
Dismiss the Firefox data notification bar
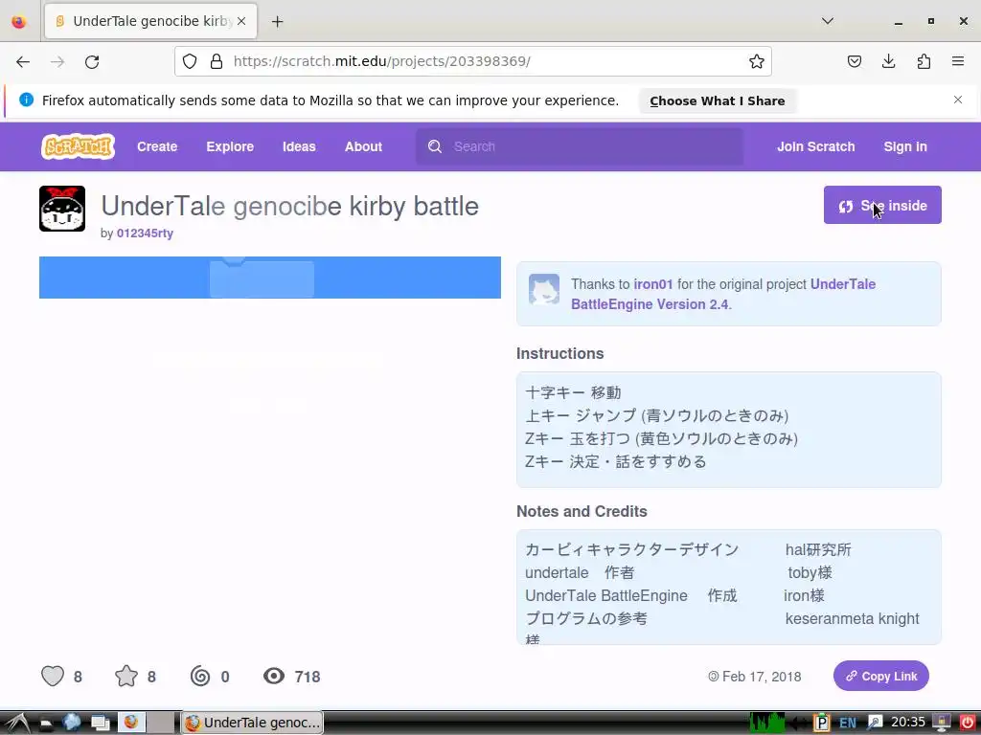pos(958,100)
